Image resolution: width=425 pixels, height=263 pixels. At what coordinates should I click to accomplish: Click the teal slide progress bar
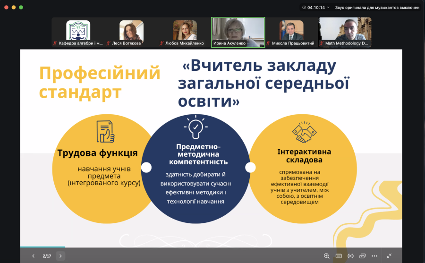tap(42, 247)
